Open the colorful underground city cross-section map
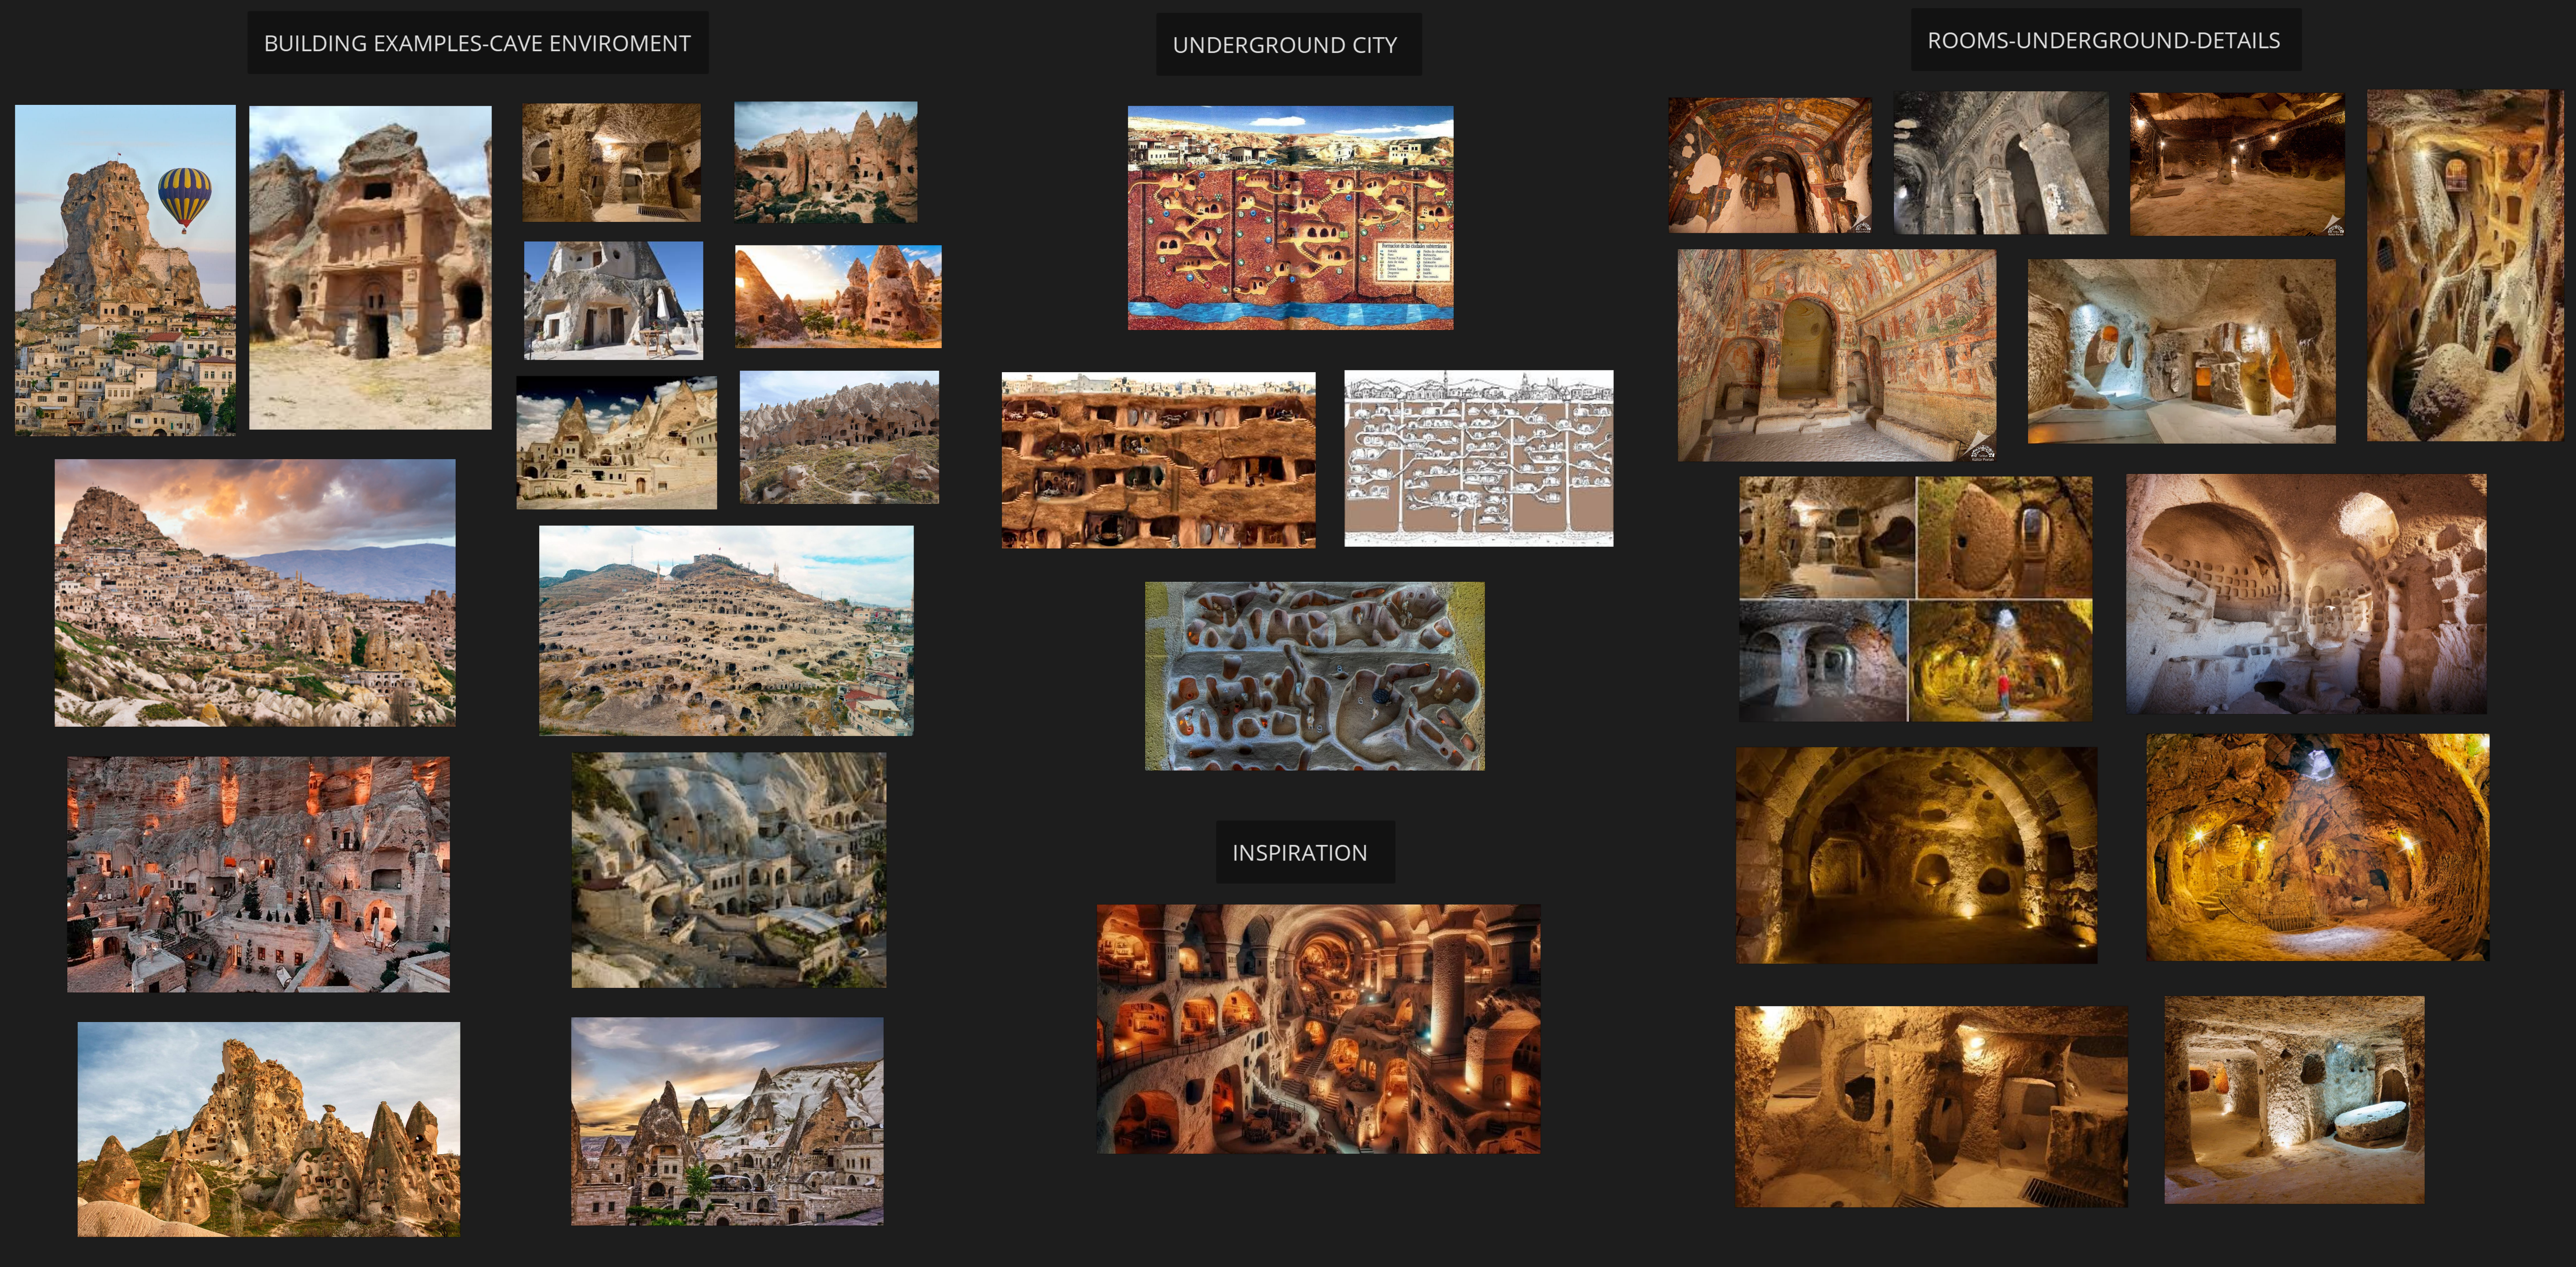This screenshot has width=2576, height=1267. (1290, 218)
